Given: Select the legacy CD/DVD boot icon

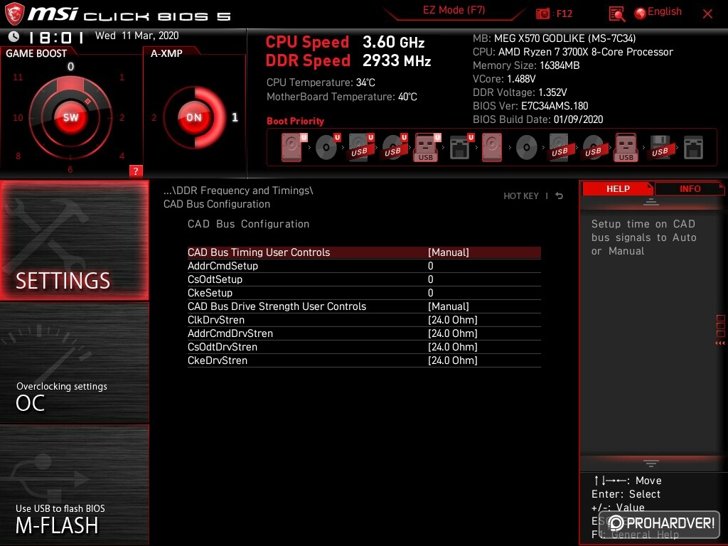Looking at the screenshot, I should (526, 148).
